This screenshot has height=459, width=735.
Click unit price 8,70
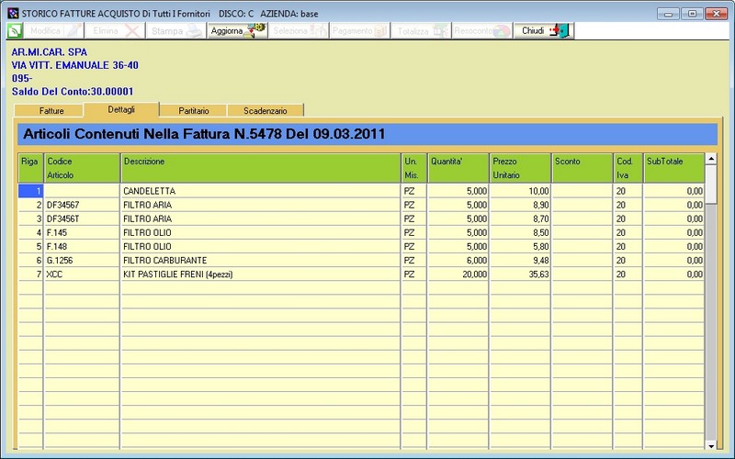point(540,218)
